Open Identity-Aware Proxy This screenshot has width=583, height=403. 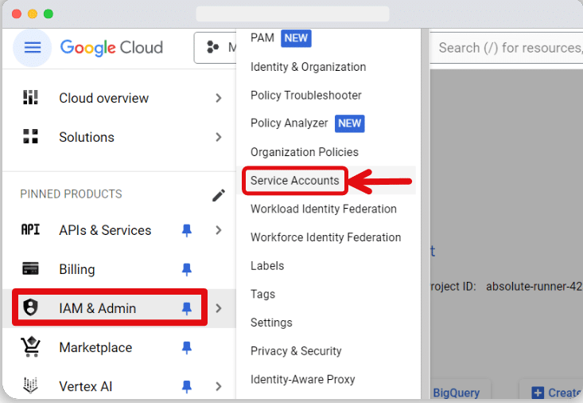pyautogui.click(x=303, y=379)
